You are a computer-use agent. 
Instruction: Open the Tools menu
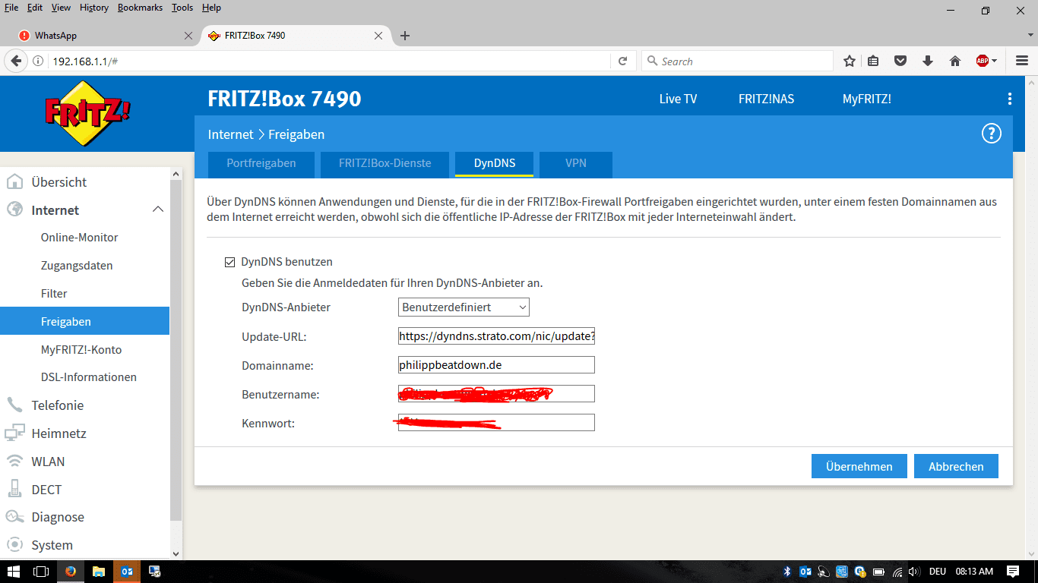(x=182, y=8)
